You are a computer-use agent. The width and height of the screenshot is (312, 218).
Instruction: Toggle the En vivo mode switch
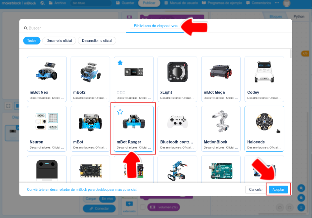point(107,199)
